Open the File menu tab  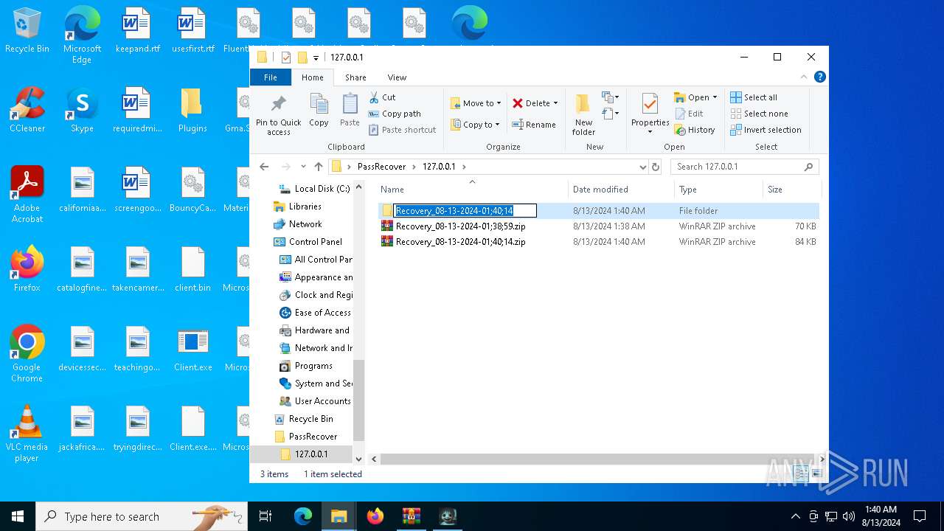tap(271, 77)
